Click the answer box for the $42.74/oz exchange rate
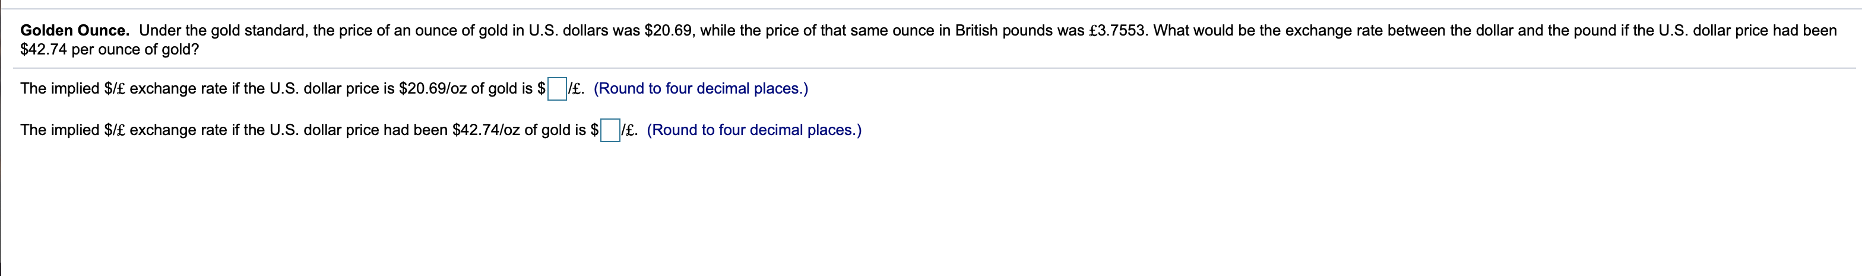The height and width of the screenshot is (276, 1862). pyautogui.click(x=611, y=130)
